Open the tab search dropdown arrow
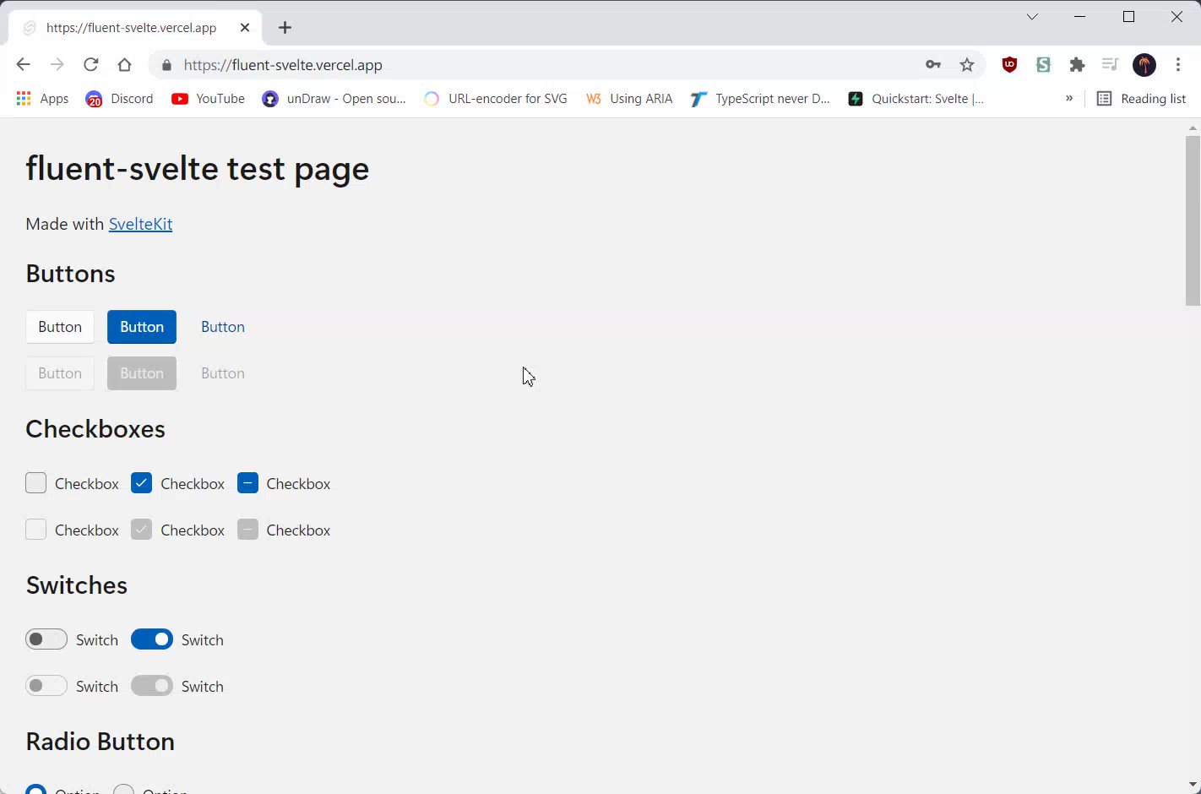 coord(1032,17)
